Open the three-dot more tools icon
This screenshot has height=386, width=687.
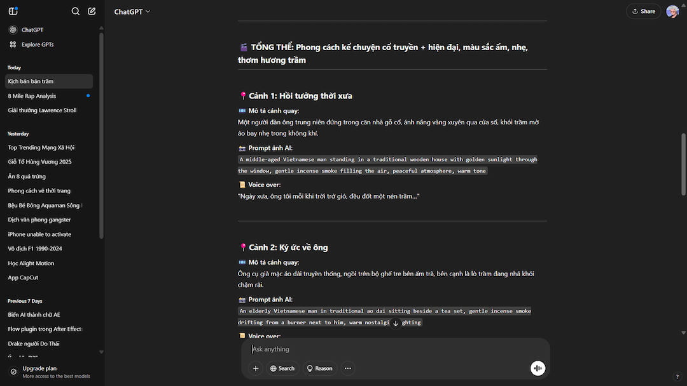point(348,368)
